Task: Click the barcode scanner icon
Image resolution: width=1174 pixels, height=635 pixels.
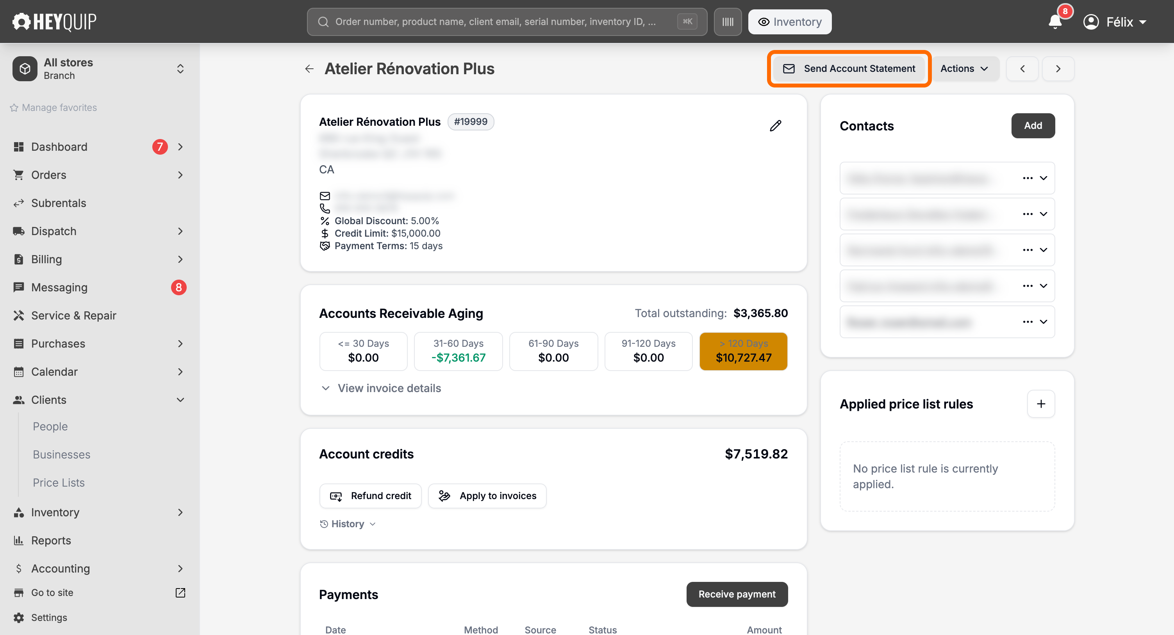Action: [x=727, y=21]
